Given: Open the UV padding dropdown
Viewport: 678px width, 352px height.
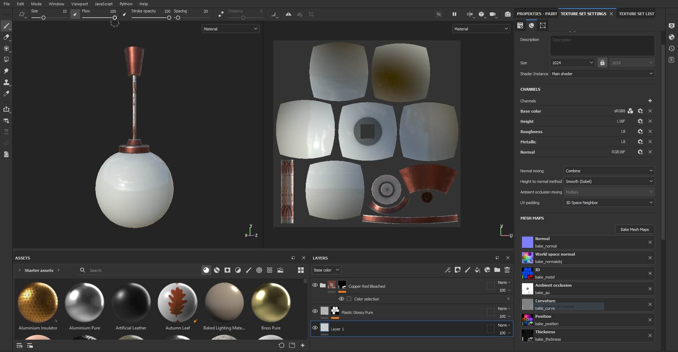Looking at the screenshot, I should 609,203.
